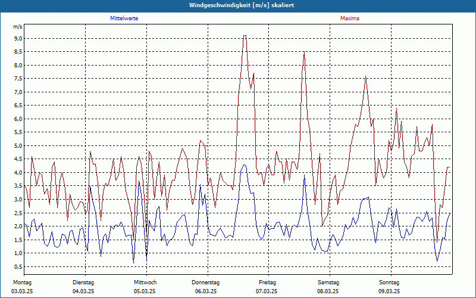Click the Samstag day label

328,283
